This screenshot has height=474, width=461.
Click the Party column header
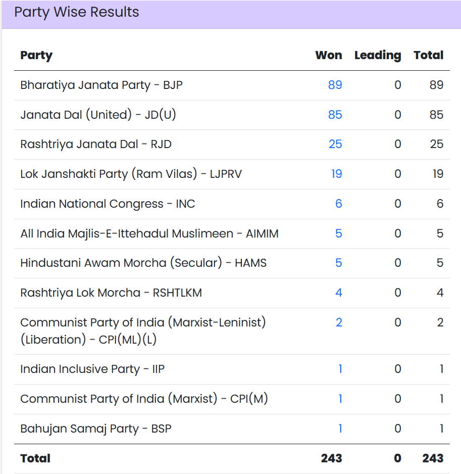(x=36, y=55)
